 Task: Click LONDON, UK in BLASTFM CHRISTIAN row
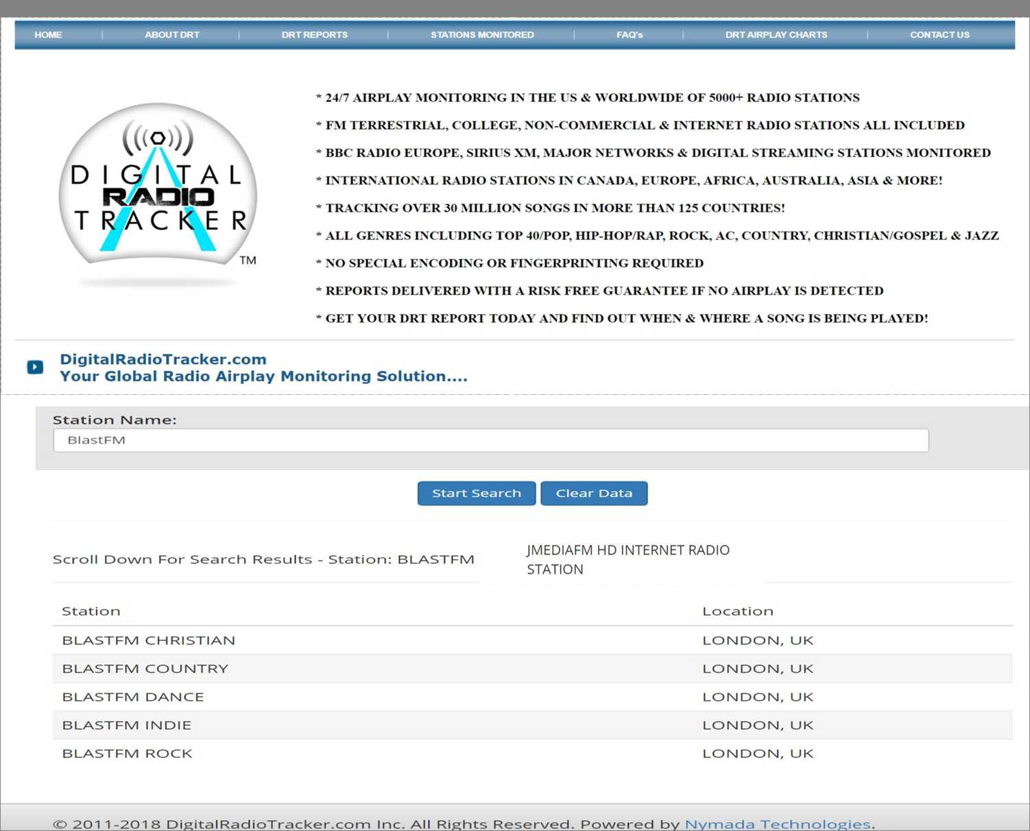[758, 640]
